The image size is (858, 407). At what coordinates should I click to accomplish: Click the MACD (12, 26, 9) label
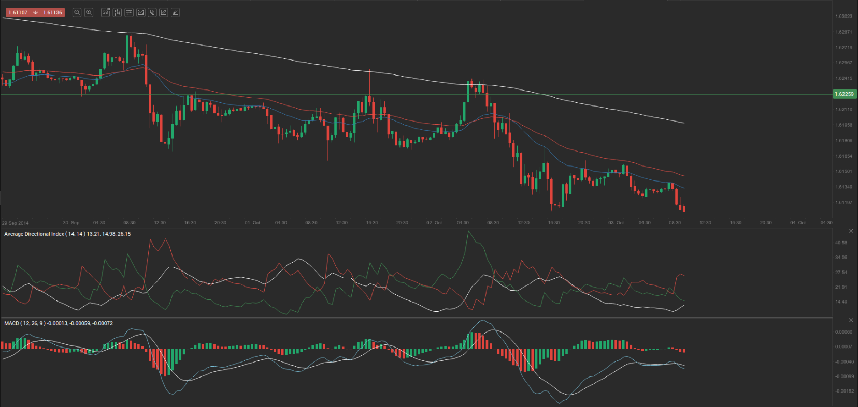24,323
